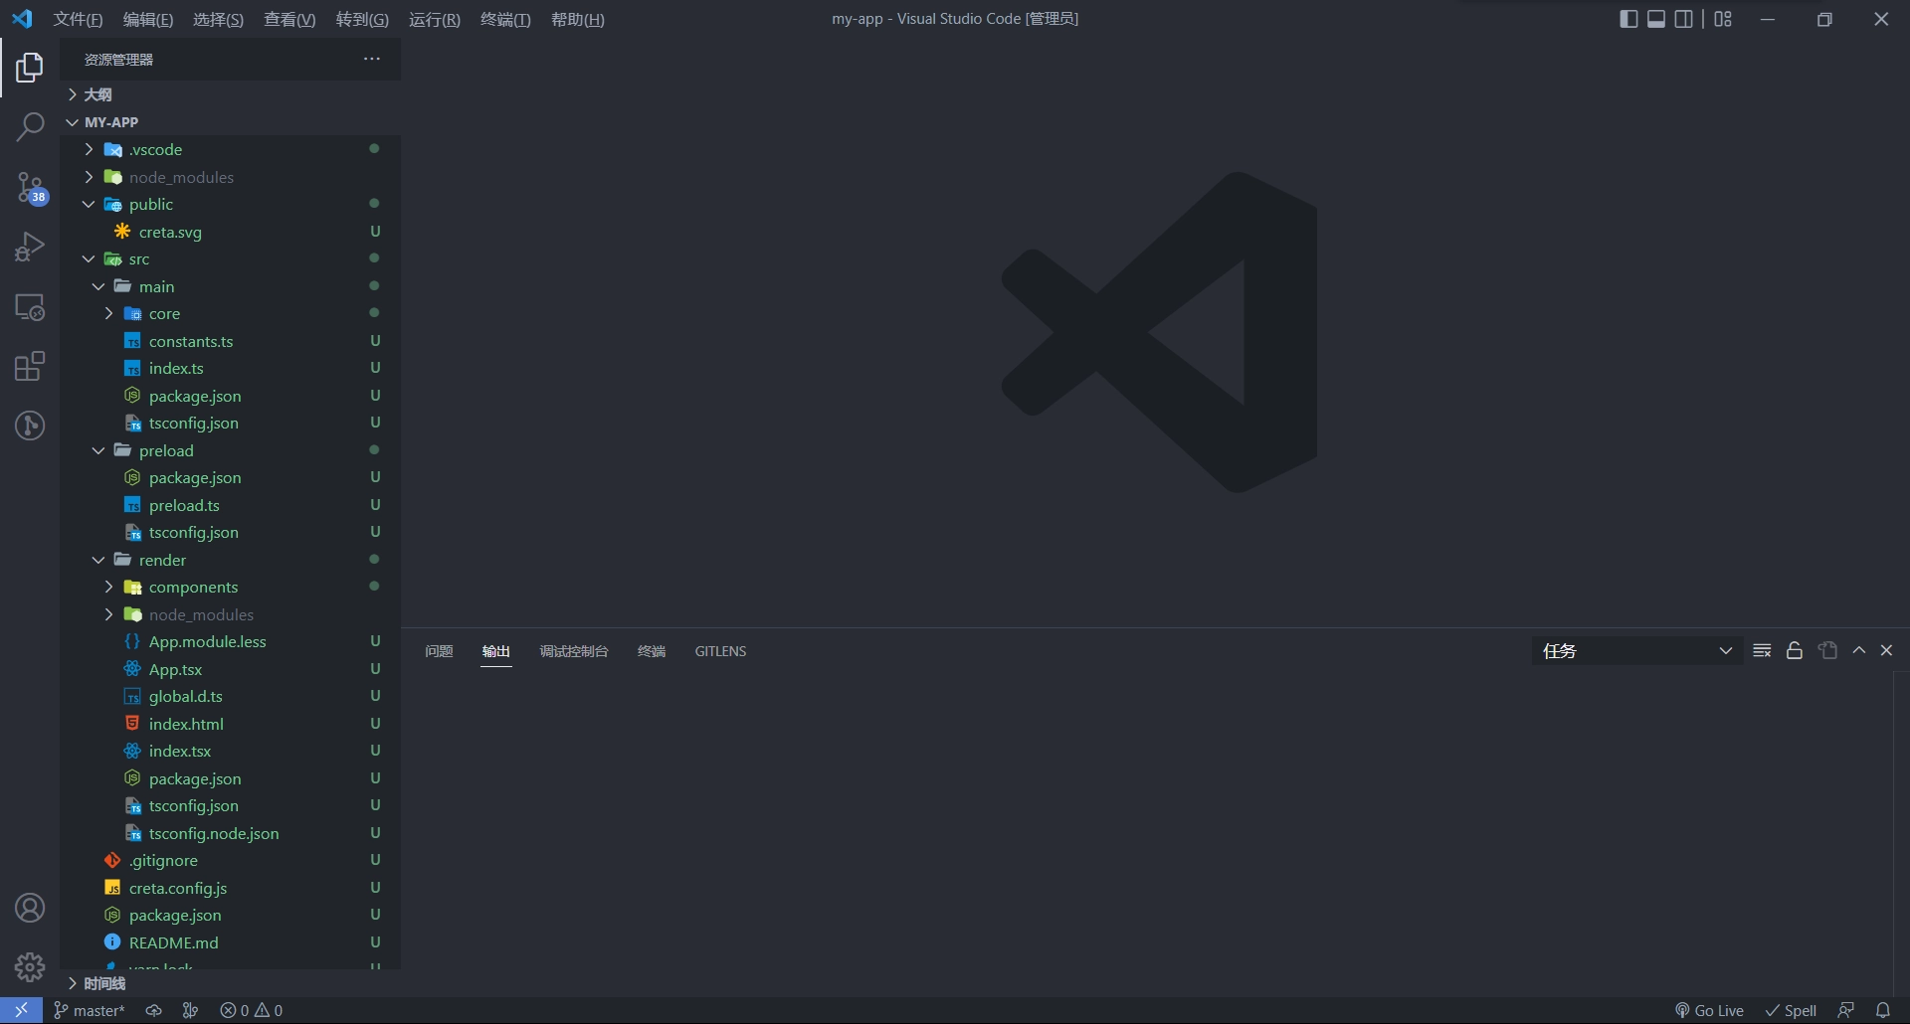Collapse the render folder
Image resolution: width=1910 pixels, height=1024 pixels.
point(231,560)
